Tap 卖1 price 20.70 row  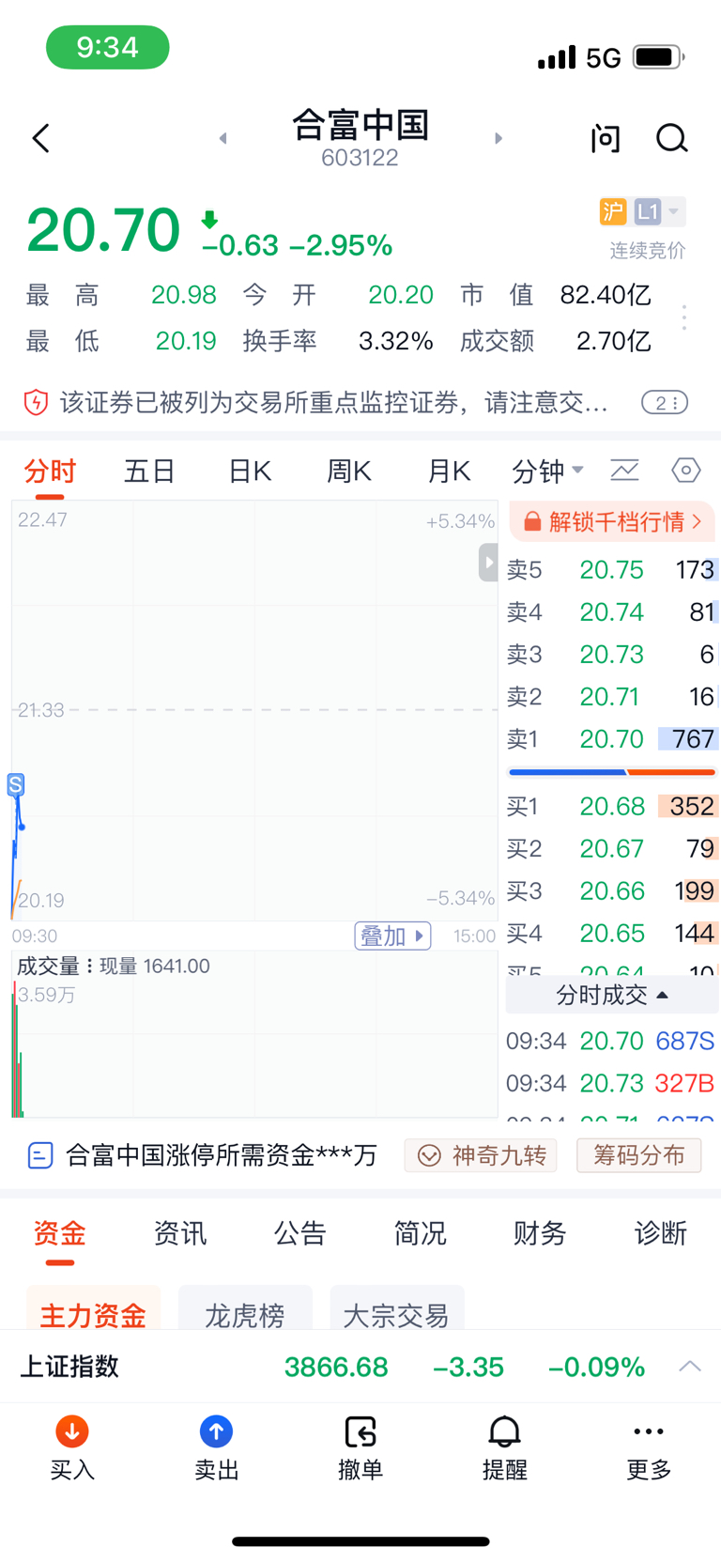[x=612, y=739]
